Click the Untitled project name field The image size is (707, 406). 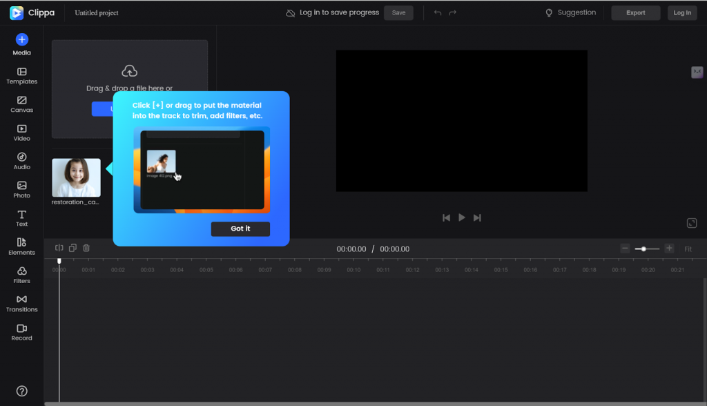(97, 12)
